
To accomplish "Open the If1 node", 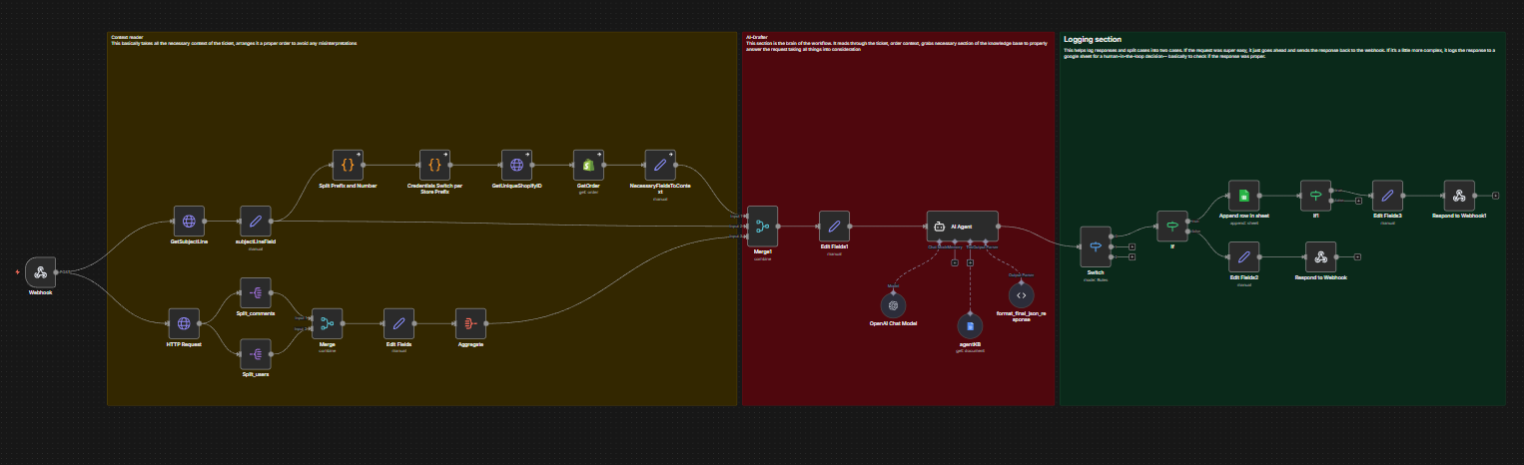I will coord(1315,196).
